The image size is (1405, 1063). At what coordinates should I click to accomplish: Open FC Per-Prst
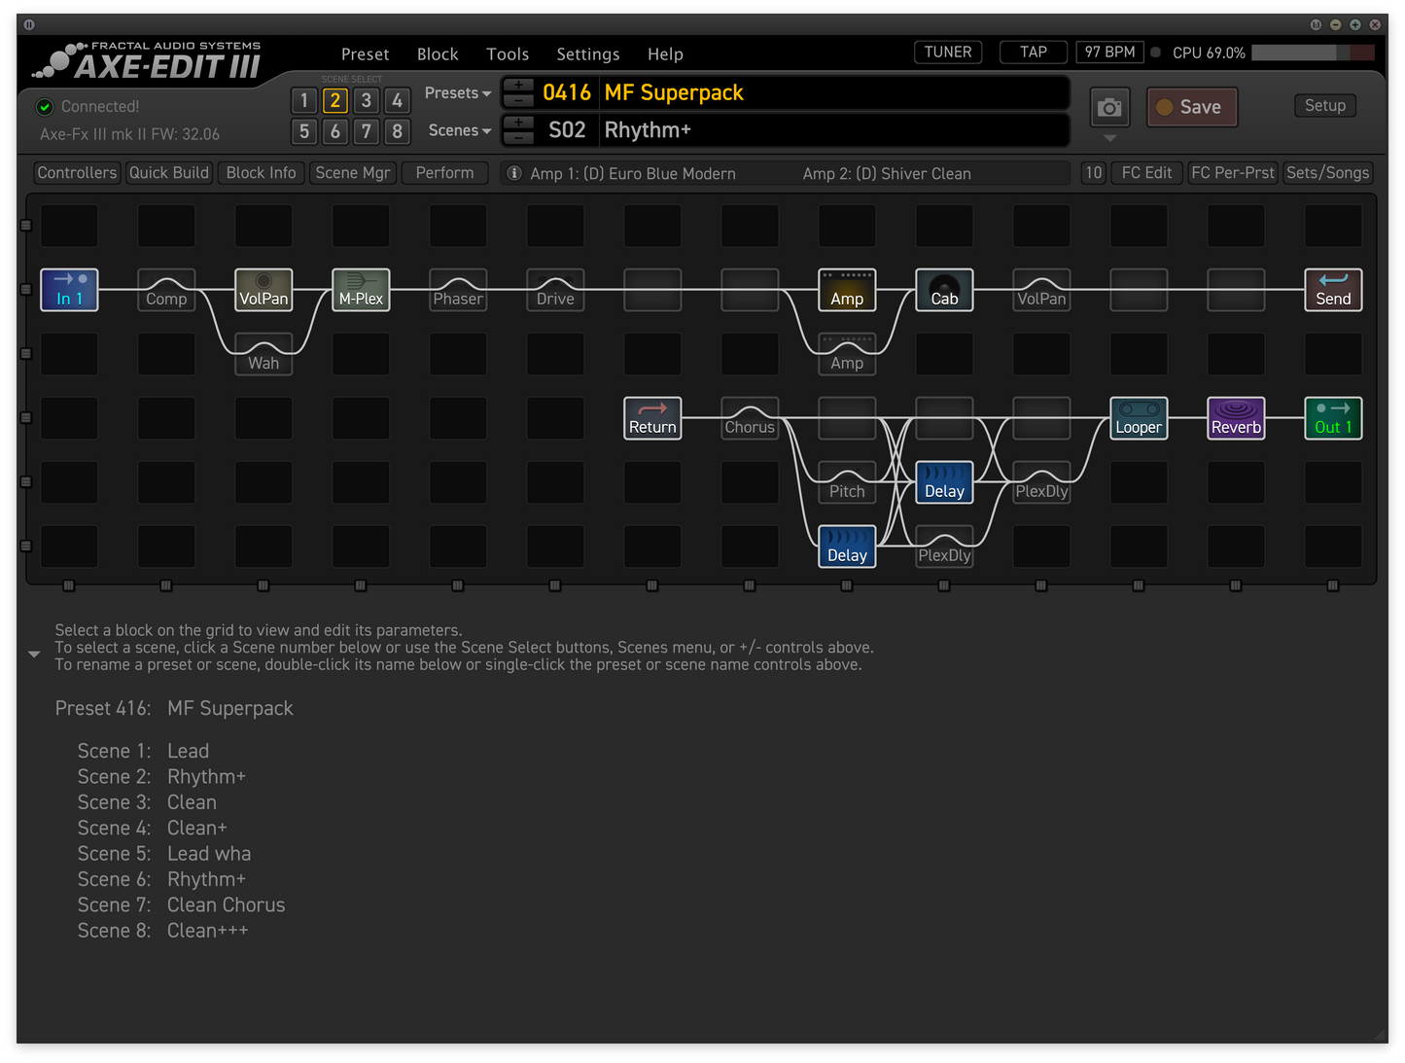1233,173
